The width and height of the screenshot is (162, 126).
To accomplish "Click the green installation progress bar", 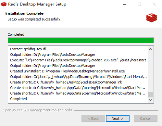I will click(81, 40).
